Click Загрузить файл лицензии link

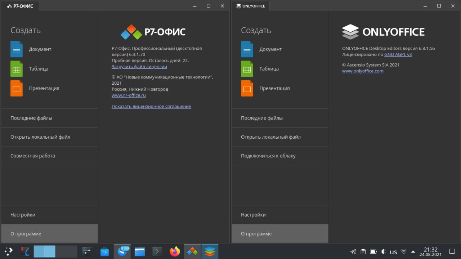tap(139, 67)
